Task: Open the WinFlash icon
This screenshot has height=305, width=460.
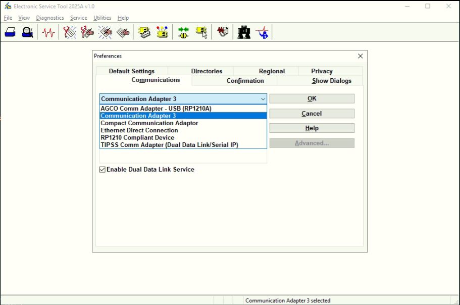Action: pyautogui.click(x=223, y=32)
